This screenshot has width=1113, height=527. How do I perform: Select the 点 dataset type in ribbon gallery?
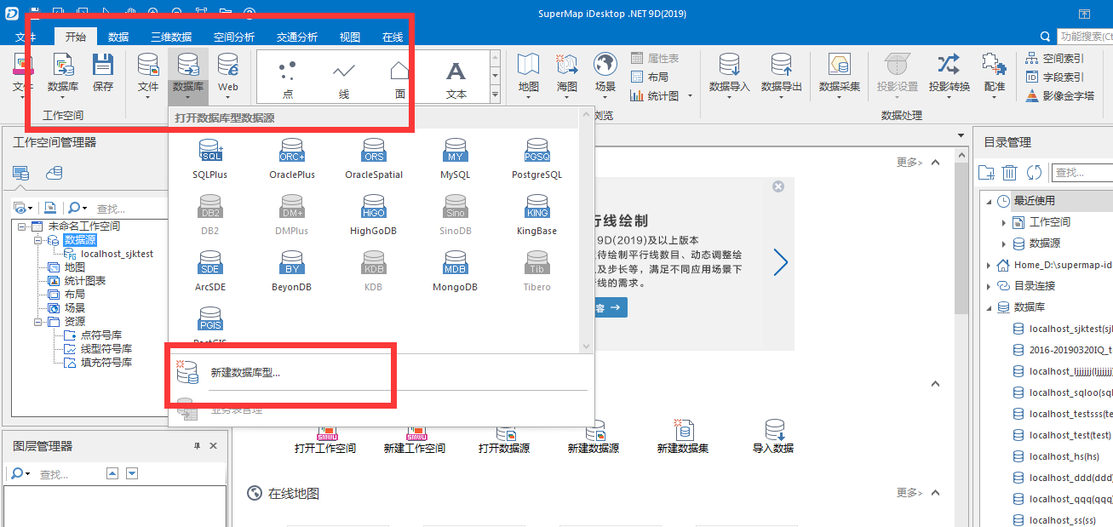click(288, 77)
